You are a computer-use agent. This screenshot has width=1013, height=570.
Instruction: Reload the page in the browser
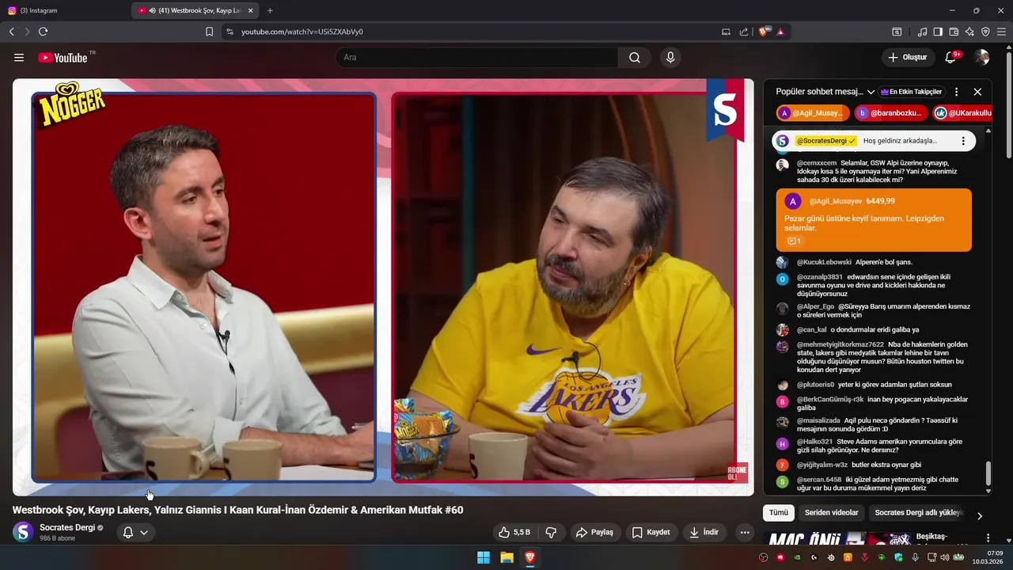click(x=43, y=32)
